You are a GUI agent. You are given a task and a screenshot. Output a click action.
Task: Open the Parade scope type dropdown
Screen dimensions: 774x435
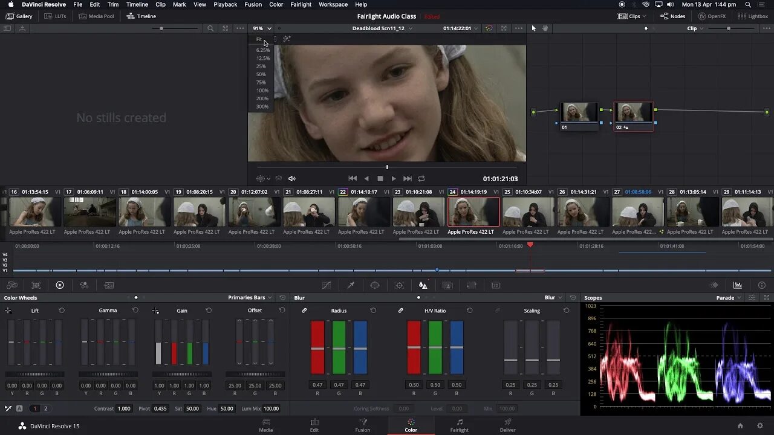point(729,297)
